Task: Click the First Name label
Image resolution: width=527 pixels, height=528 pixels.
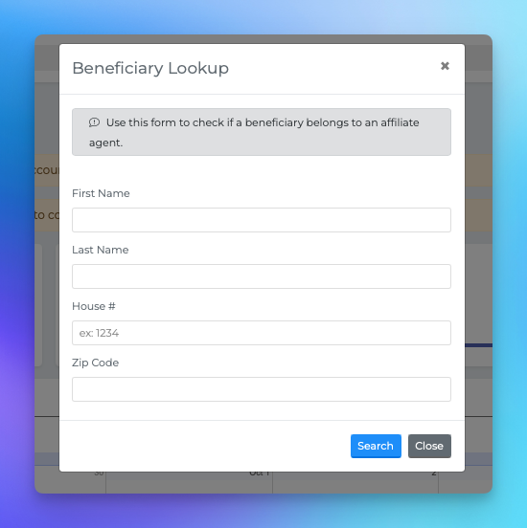Action: (x=101, y=193)
